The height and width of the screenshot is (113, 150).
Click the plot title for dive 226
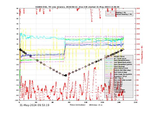[77, 7]
